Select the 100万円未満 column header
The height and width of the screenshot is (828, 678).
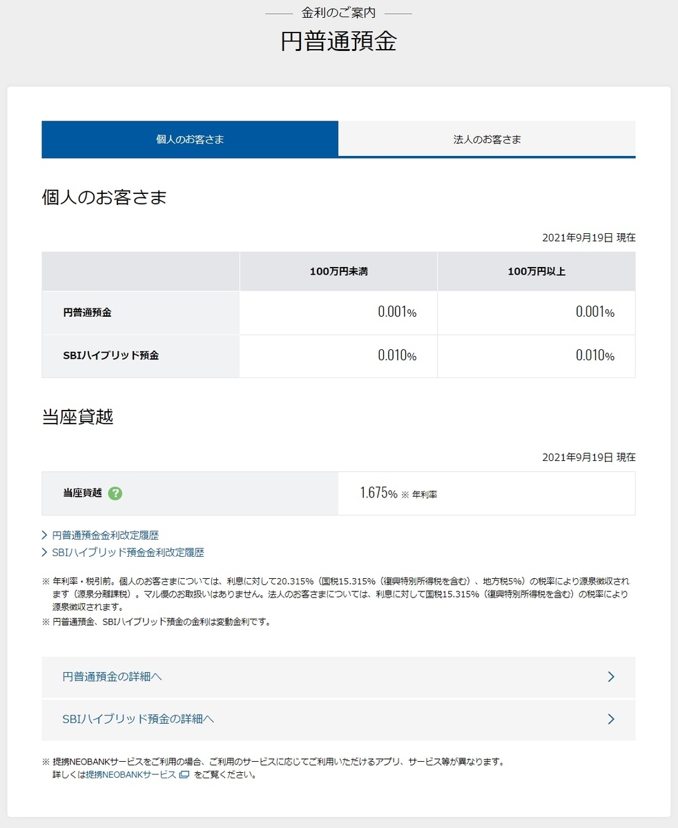point(338,271)
